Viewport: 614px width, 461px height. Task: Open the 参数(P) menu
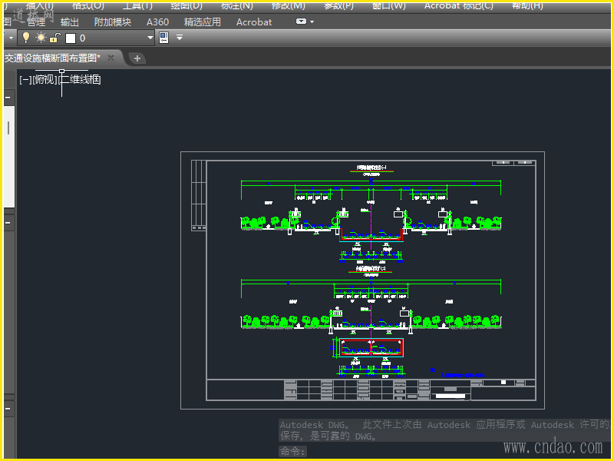pos(338,6)
